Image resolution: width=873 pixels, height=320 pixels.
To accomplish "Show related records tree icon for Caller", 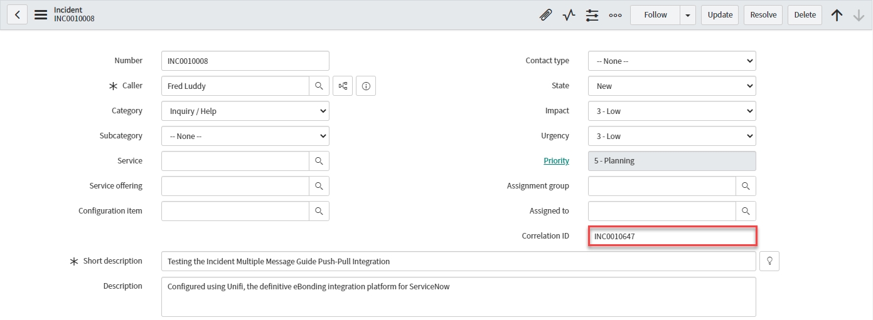I will tap(343, 86).
